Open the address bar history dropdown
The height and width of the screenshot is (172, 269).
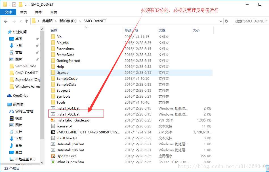point(221,21)
